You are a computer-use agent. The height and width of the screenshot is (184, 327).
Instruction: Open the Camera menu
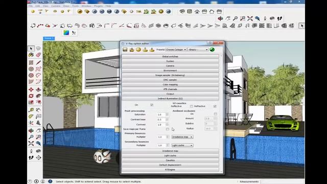tap(56, 6)
